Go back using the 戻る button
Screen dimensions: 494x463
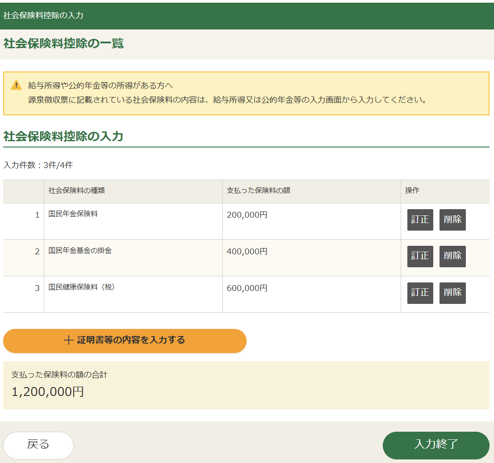[38, 445]
